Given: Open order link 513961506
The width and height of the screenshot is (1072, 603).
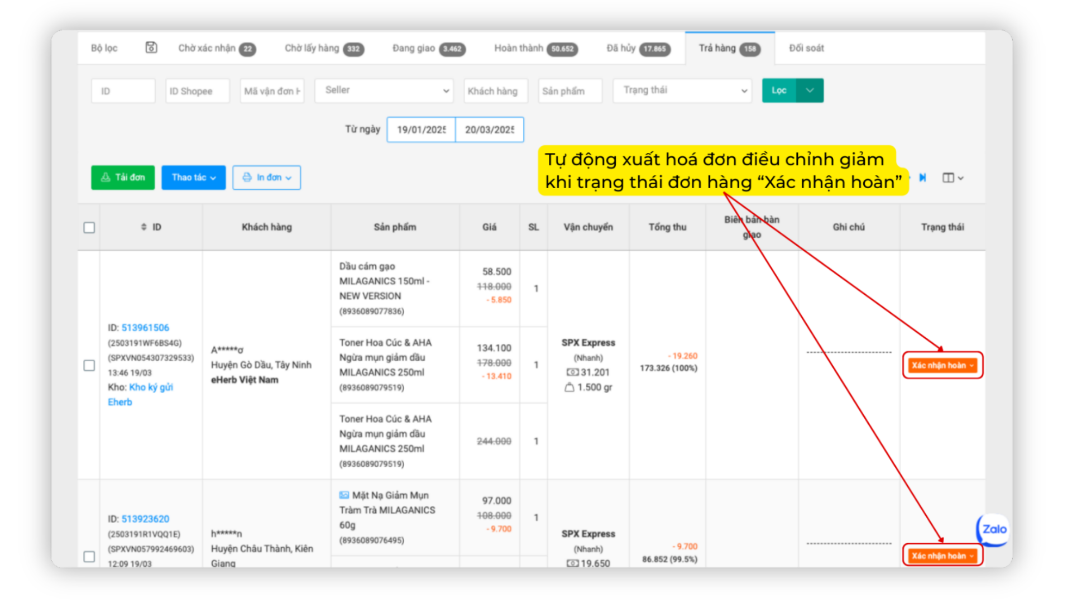Looking at the screenshot, I should click(x=145, y=328).
